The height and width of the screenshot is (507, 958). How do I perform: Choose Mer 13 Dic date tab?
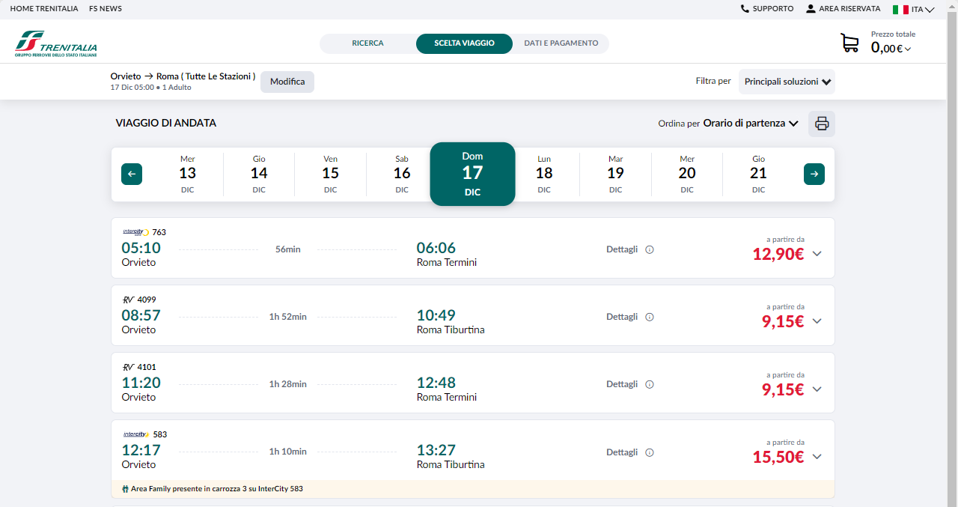click(x=187, y=174)
